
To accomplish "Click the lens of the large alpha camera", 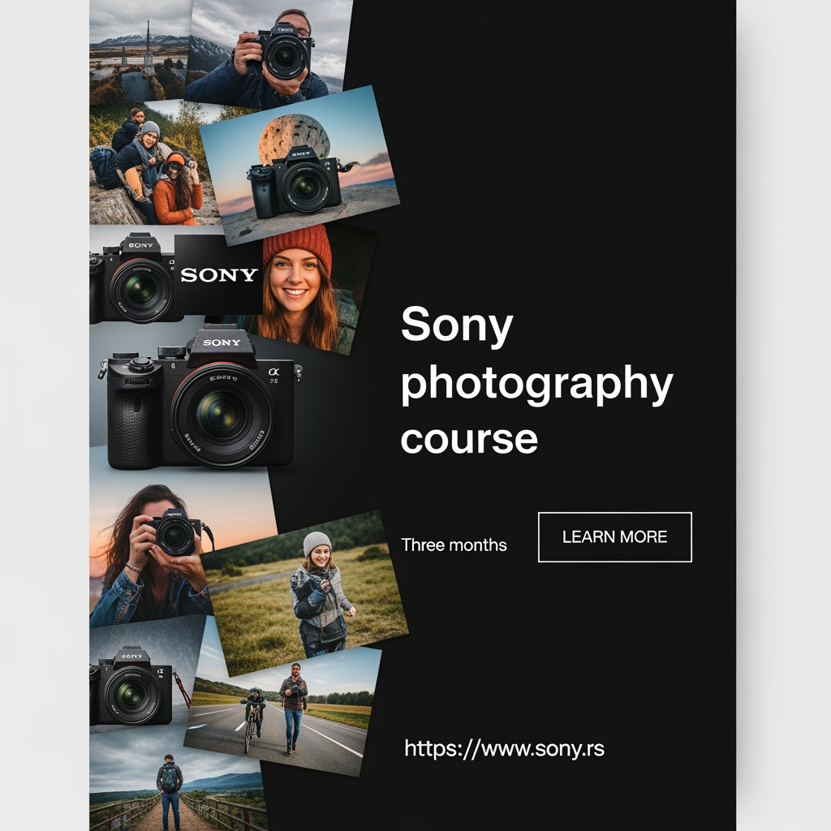I will 222,415.
